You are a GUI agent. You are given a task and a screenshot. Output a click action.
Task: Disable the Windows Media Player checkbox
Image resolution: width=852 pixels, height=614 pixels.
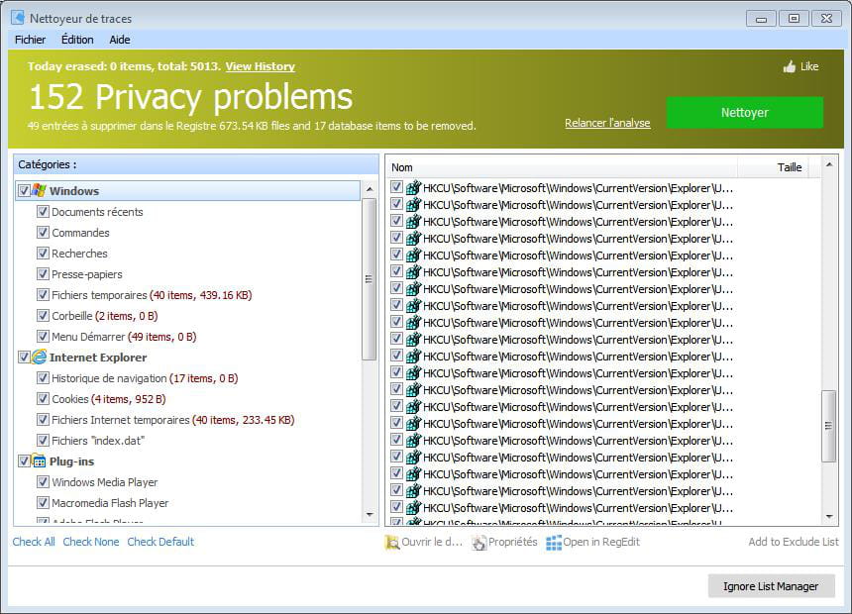[x=43, y=482]
